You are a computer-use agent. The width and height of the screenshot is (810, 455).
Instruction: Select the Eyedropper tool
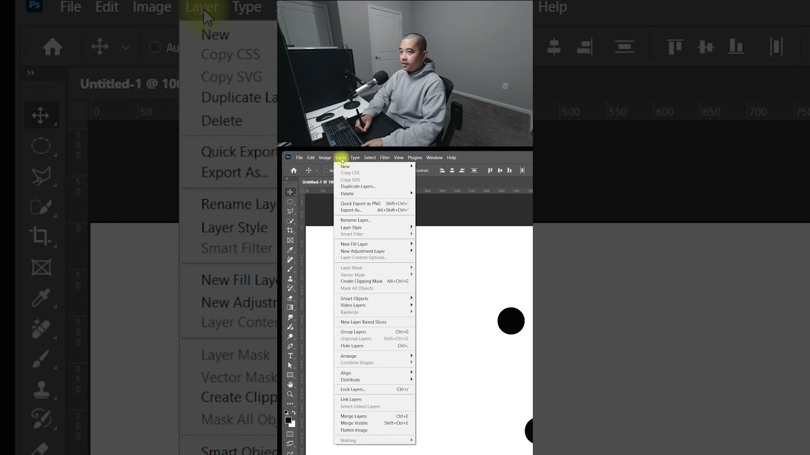[290, 250]
